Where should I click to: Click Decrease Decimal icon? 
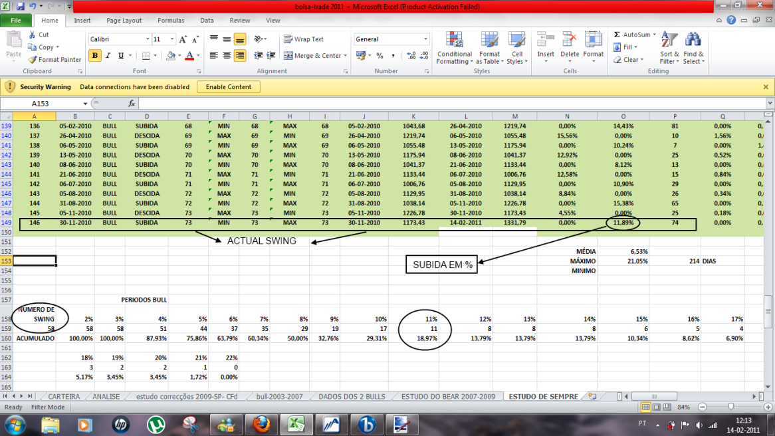pos(424,55)
